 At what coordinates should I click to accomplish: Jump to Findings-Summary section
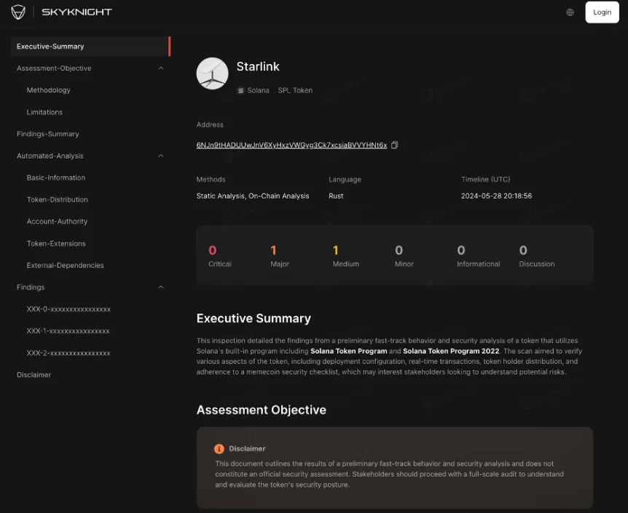(x=47, y=134)
